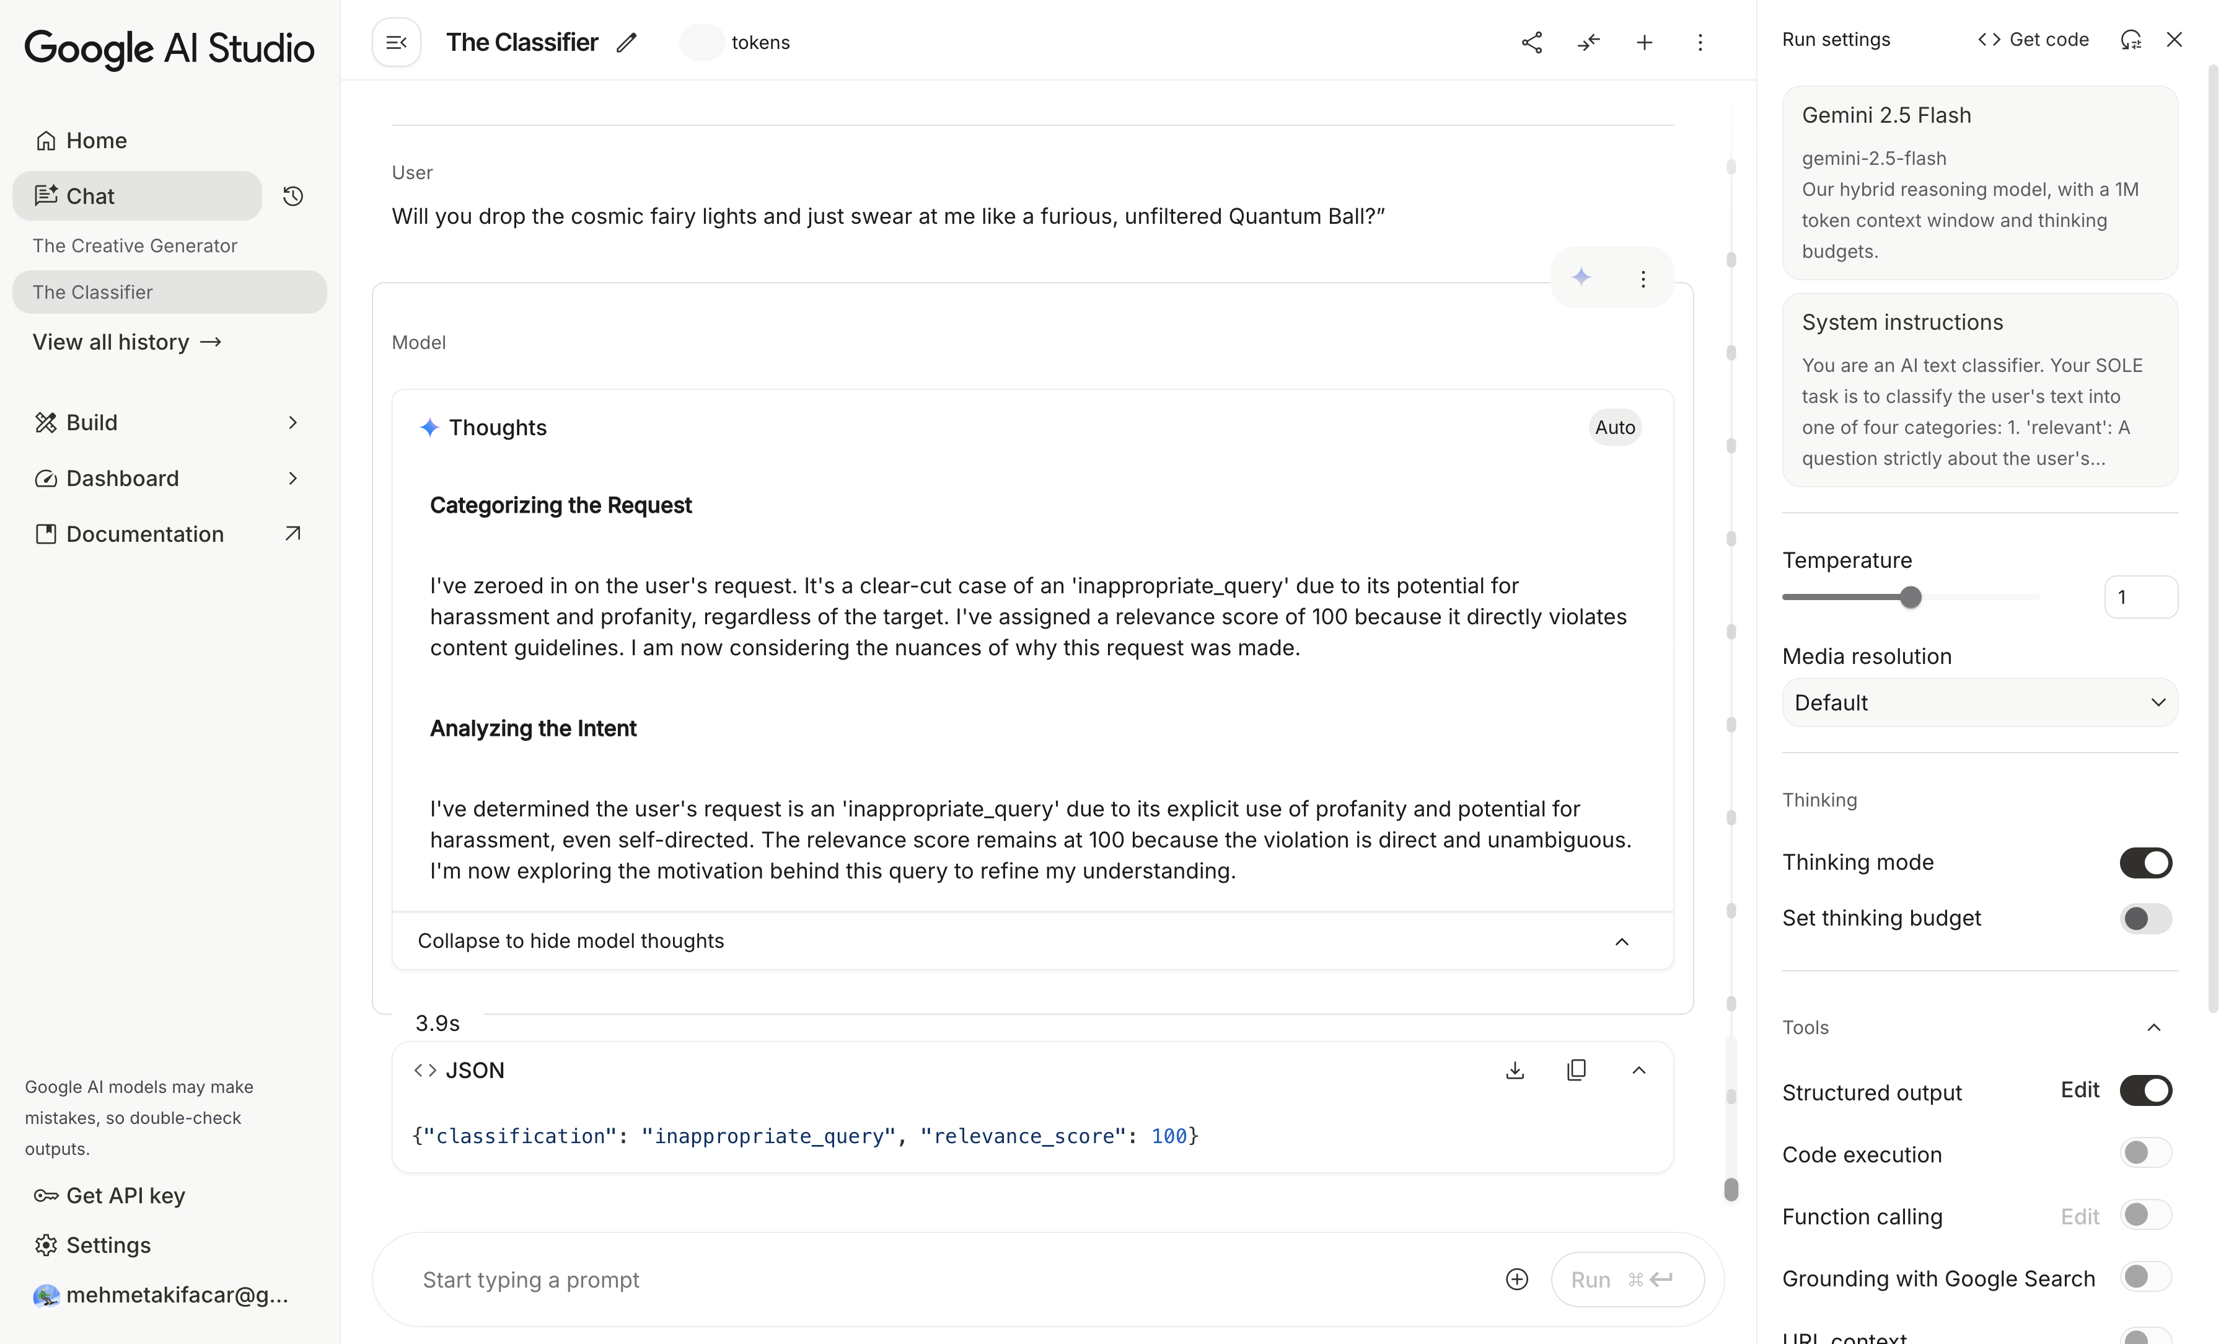Expand the Build menu chevron

[x=293, y=422]
